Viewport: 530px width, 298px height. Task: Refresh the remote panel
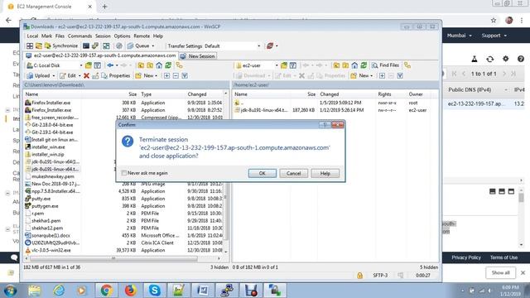click(364, 65)
